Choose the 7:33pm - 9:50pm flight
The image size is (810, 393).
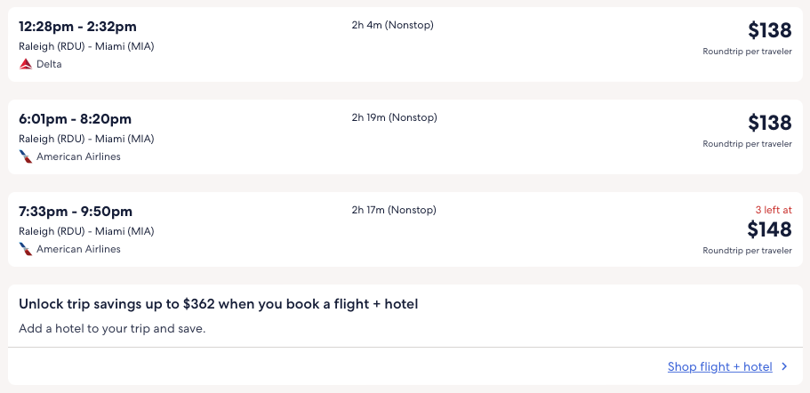pos(76,212)
